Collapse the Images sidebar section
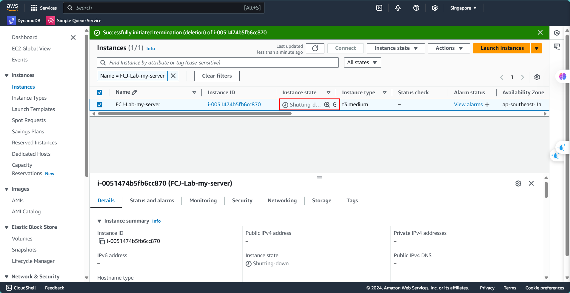This screenshot has height=293, width=570. coord(7,189)
